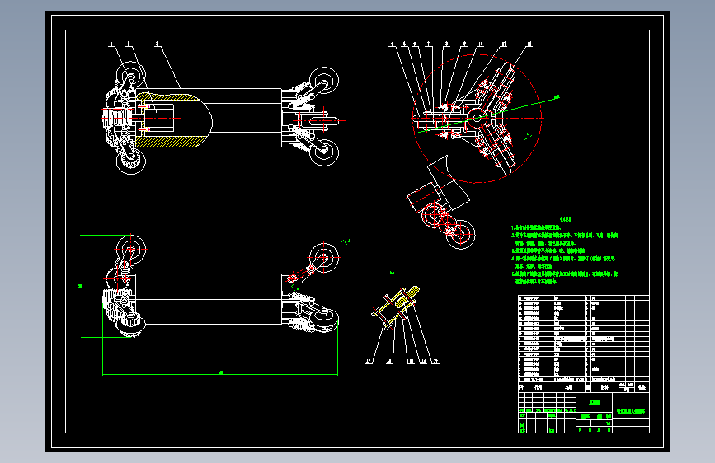Click balloon number 17 below small detail view
This screenshot has width=715, height=463.
[369, 362]
